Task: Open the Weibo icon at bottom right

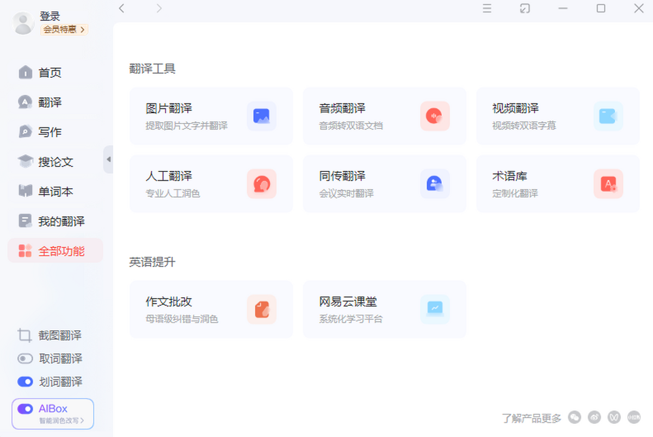Action: (x=594, y=417)
